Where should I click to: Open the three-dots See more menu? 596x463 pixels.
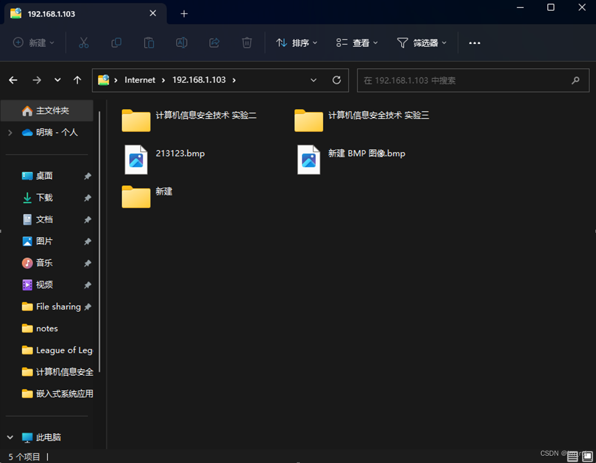(x=474, y=43)
